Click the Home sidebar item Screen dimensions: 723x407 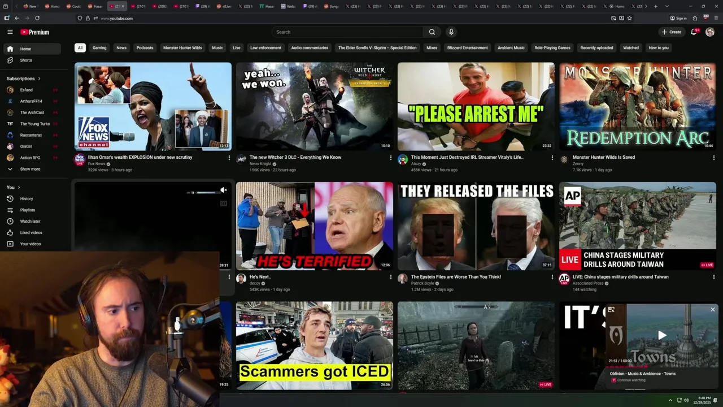(32, 49)
